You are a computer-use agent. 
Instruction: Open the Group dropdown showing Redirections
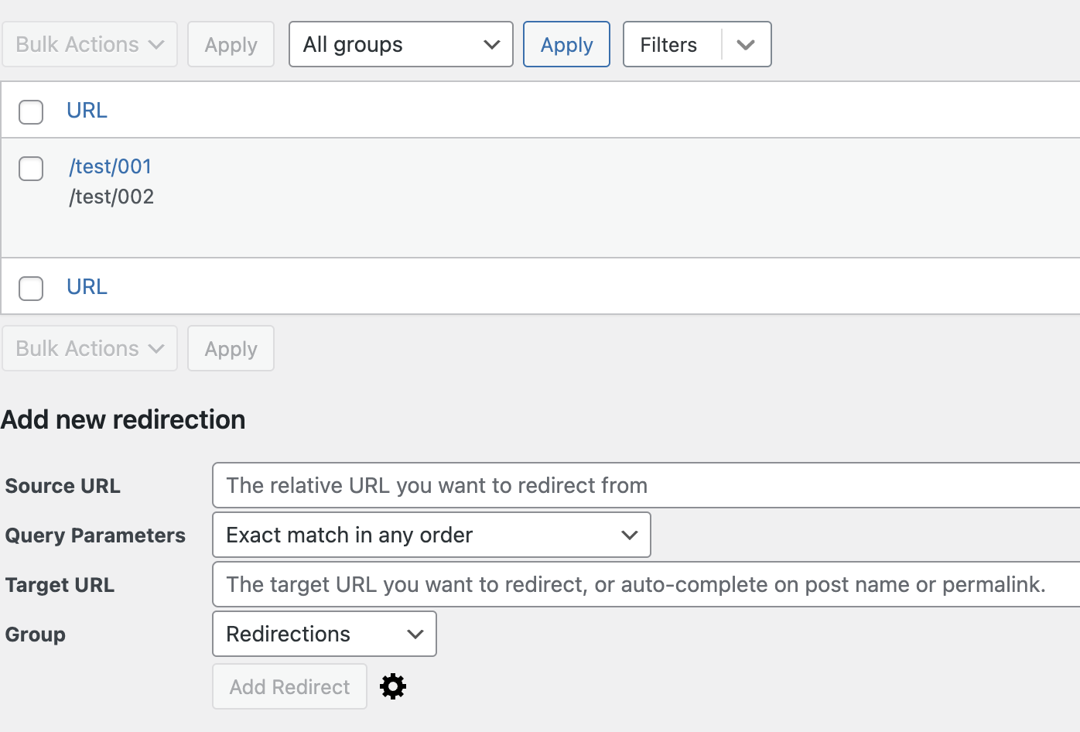pyautogui.click(x=324, y=634)
